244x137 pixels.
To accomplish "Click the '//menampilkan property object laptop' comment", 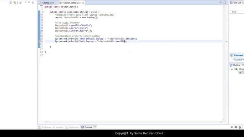I will coord(77,36).
